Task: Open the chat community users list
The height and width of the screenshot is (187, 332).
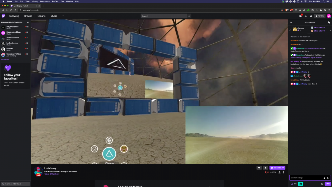Action: (x=329, y=22)
